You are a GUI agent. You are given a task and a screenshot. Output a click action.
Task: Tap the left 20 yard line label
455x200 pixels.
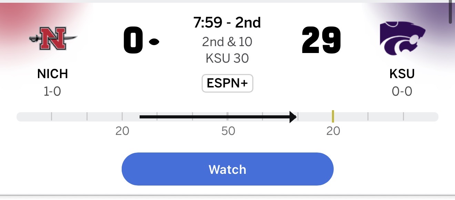[122, 131]
